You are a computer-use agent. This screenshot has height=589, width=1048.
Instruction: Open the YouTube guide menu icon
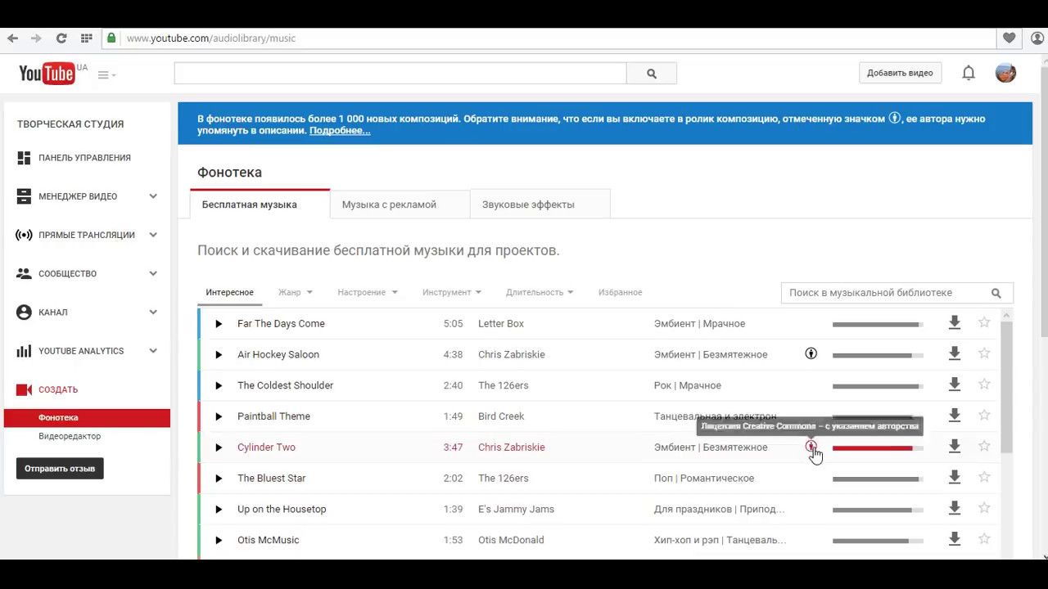[x=106, y=74]
